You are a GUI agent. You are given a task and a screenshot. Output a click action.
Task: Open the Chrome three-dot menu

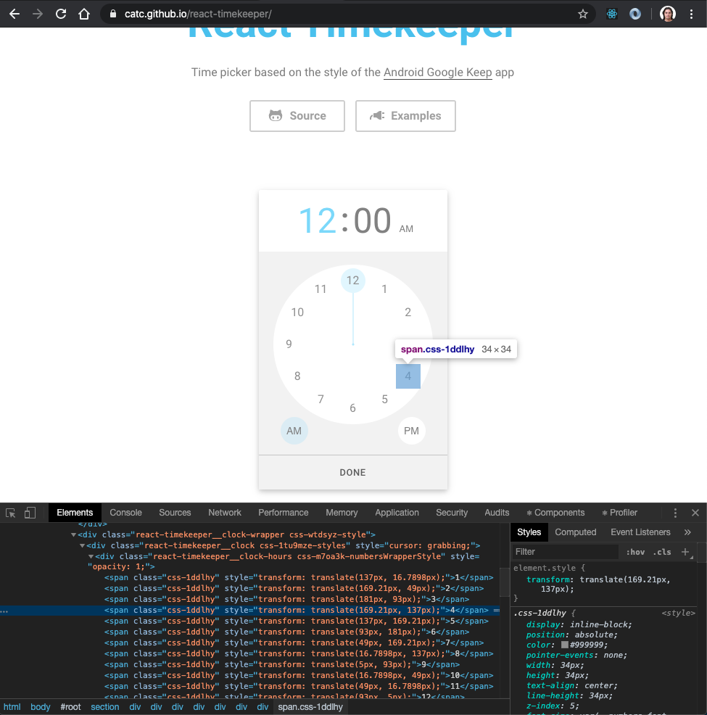(x=692, y=14)
